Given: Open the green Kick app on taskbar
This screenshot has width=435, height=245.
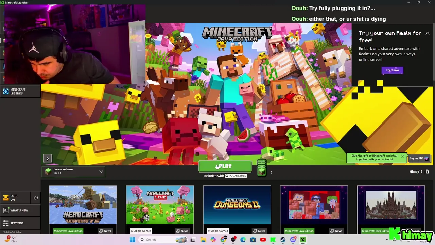Looking at the screenshot, I should tap(273, 240).
